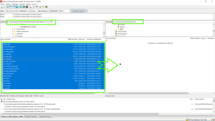Expand the e-prevention folder in local tree
The width and height of the screenshot is (215, 121).
point(13,29)
